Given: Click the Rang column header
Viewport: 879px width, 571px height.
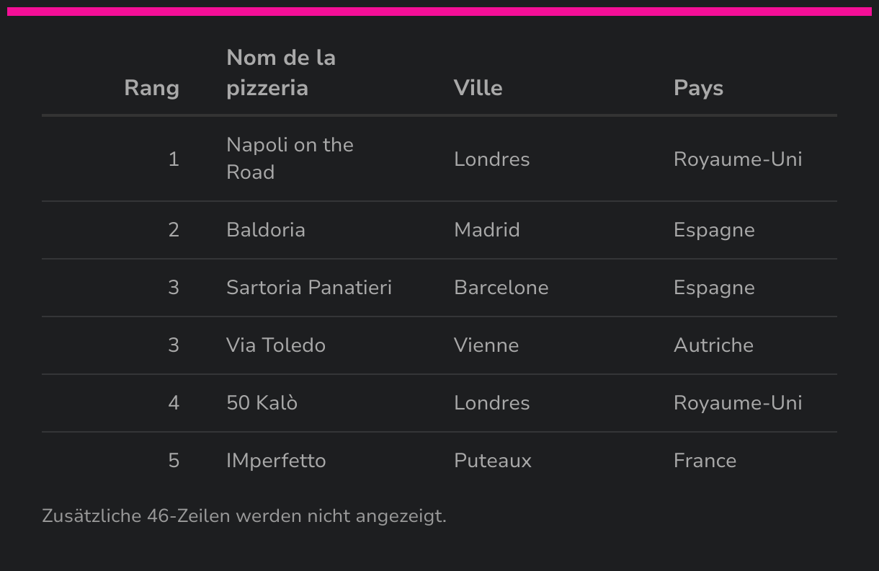Looking at the screenshot, I should click(151, 88).
